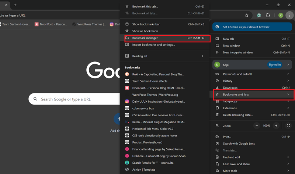This screenshot has width=295, height=174.
Task: Open Ashion Template bookmark
Action: (164, 170)
